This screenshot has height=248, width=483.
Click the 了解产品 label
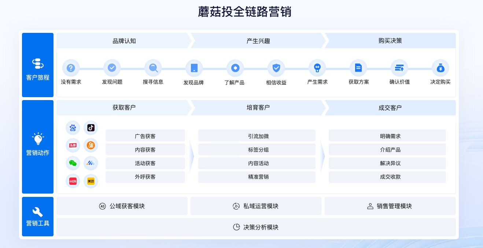point(235,83)
